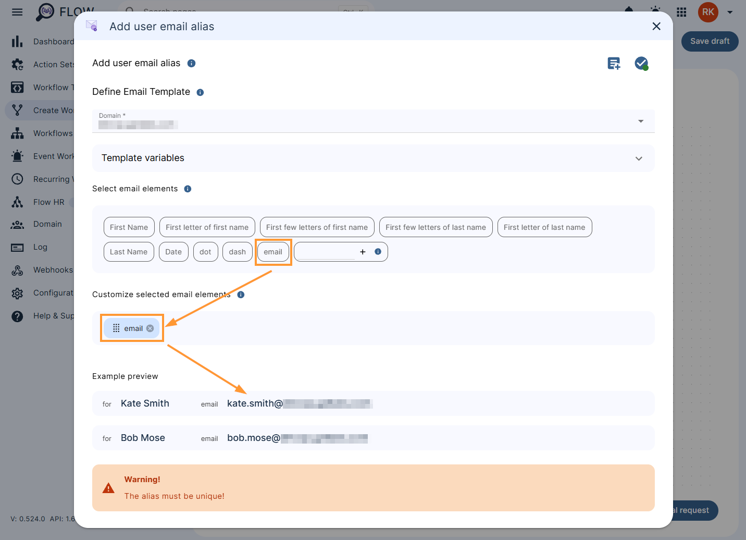Click the Workflow Templates icon

click(17, 88)
